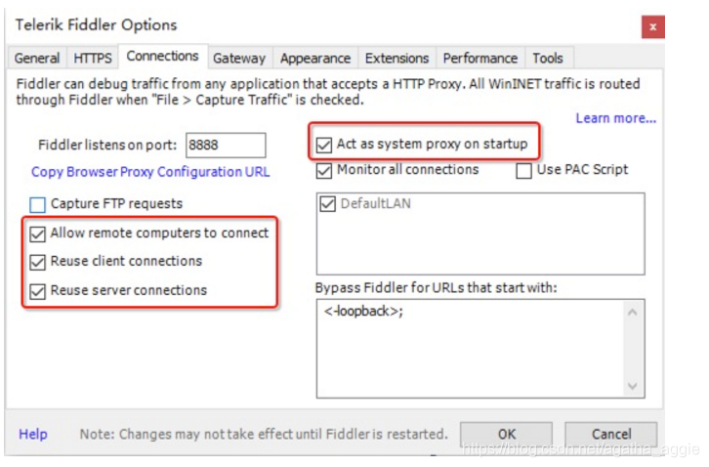Image resolution: width=709 pixels, height=467 pixels.
Task: Close the Fiddler Options dialog
Action: (x=653, y=26)
